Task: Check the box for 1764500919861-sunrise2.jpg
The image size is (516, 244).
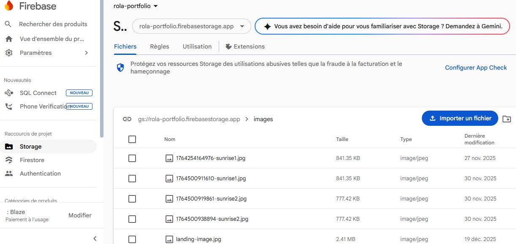Action: 132,199
